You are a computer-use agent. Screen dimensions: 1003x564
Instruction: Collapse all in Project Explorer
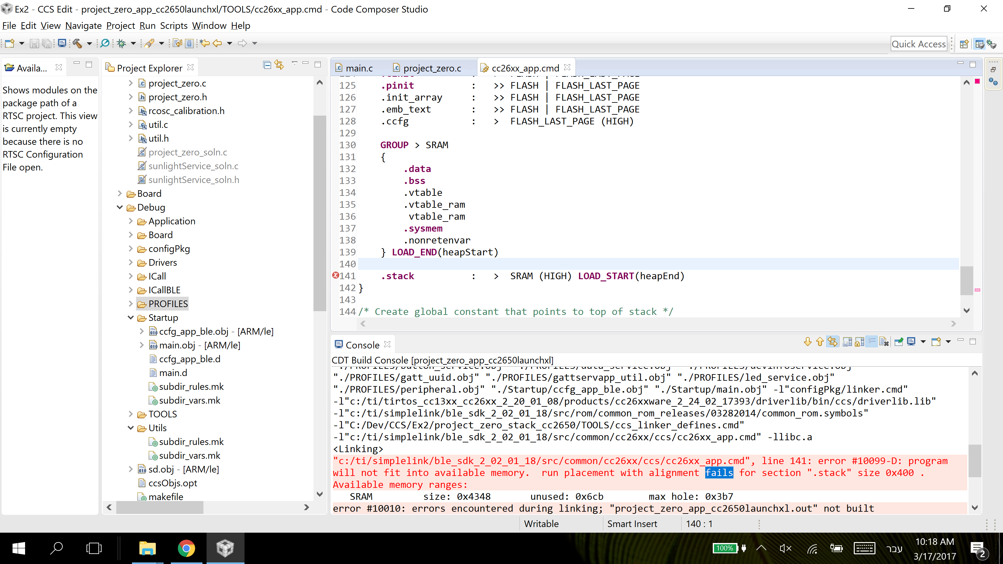click(267, 65)
